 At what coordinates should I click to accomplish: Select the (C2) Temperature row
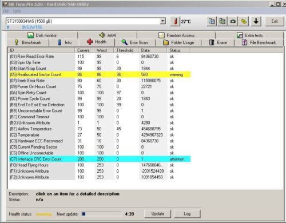point(100,135)
